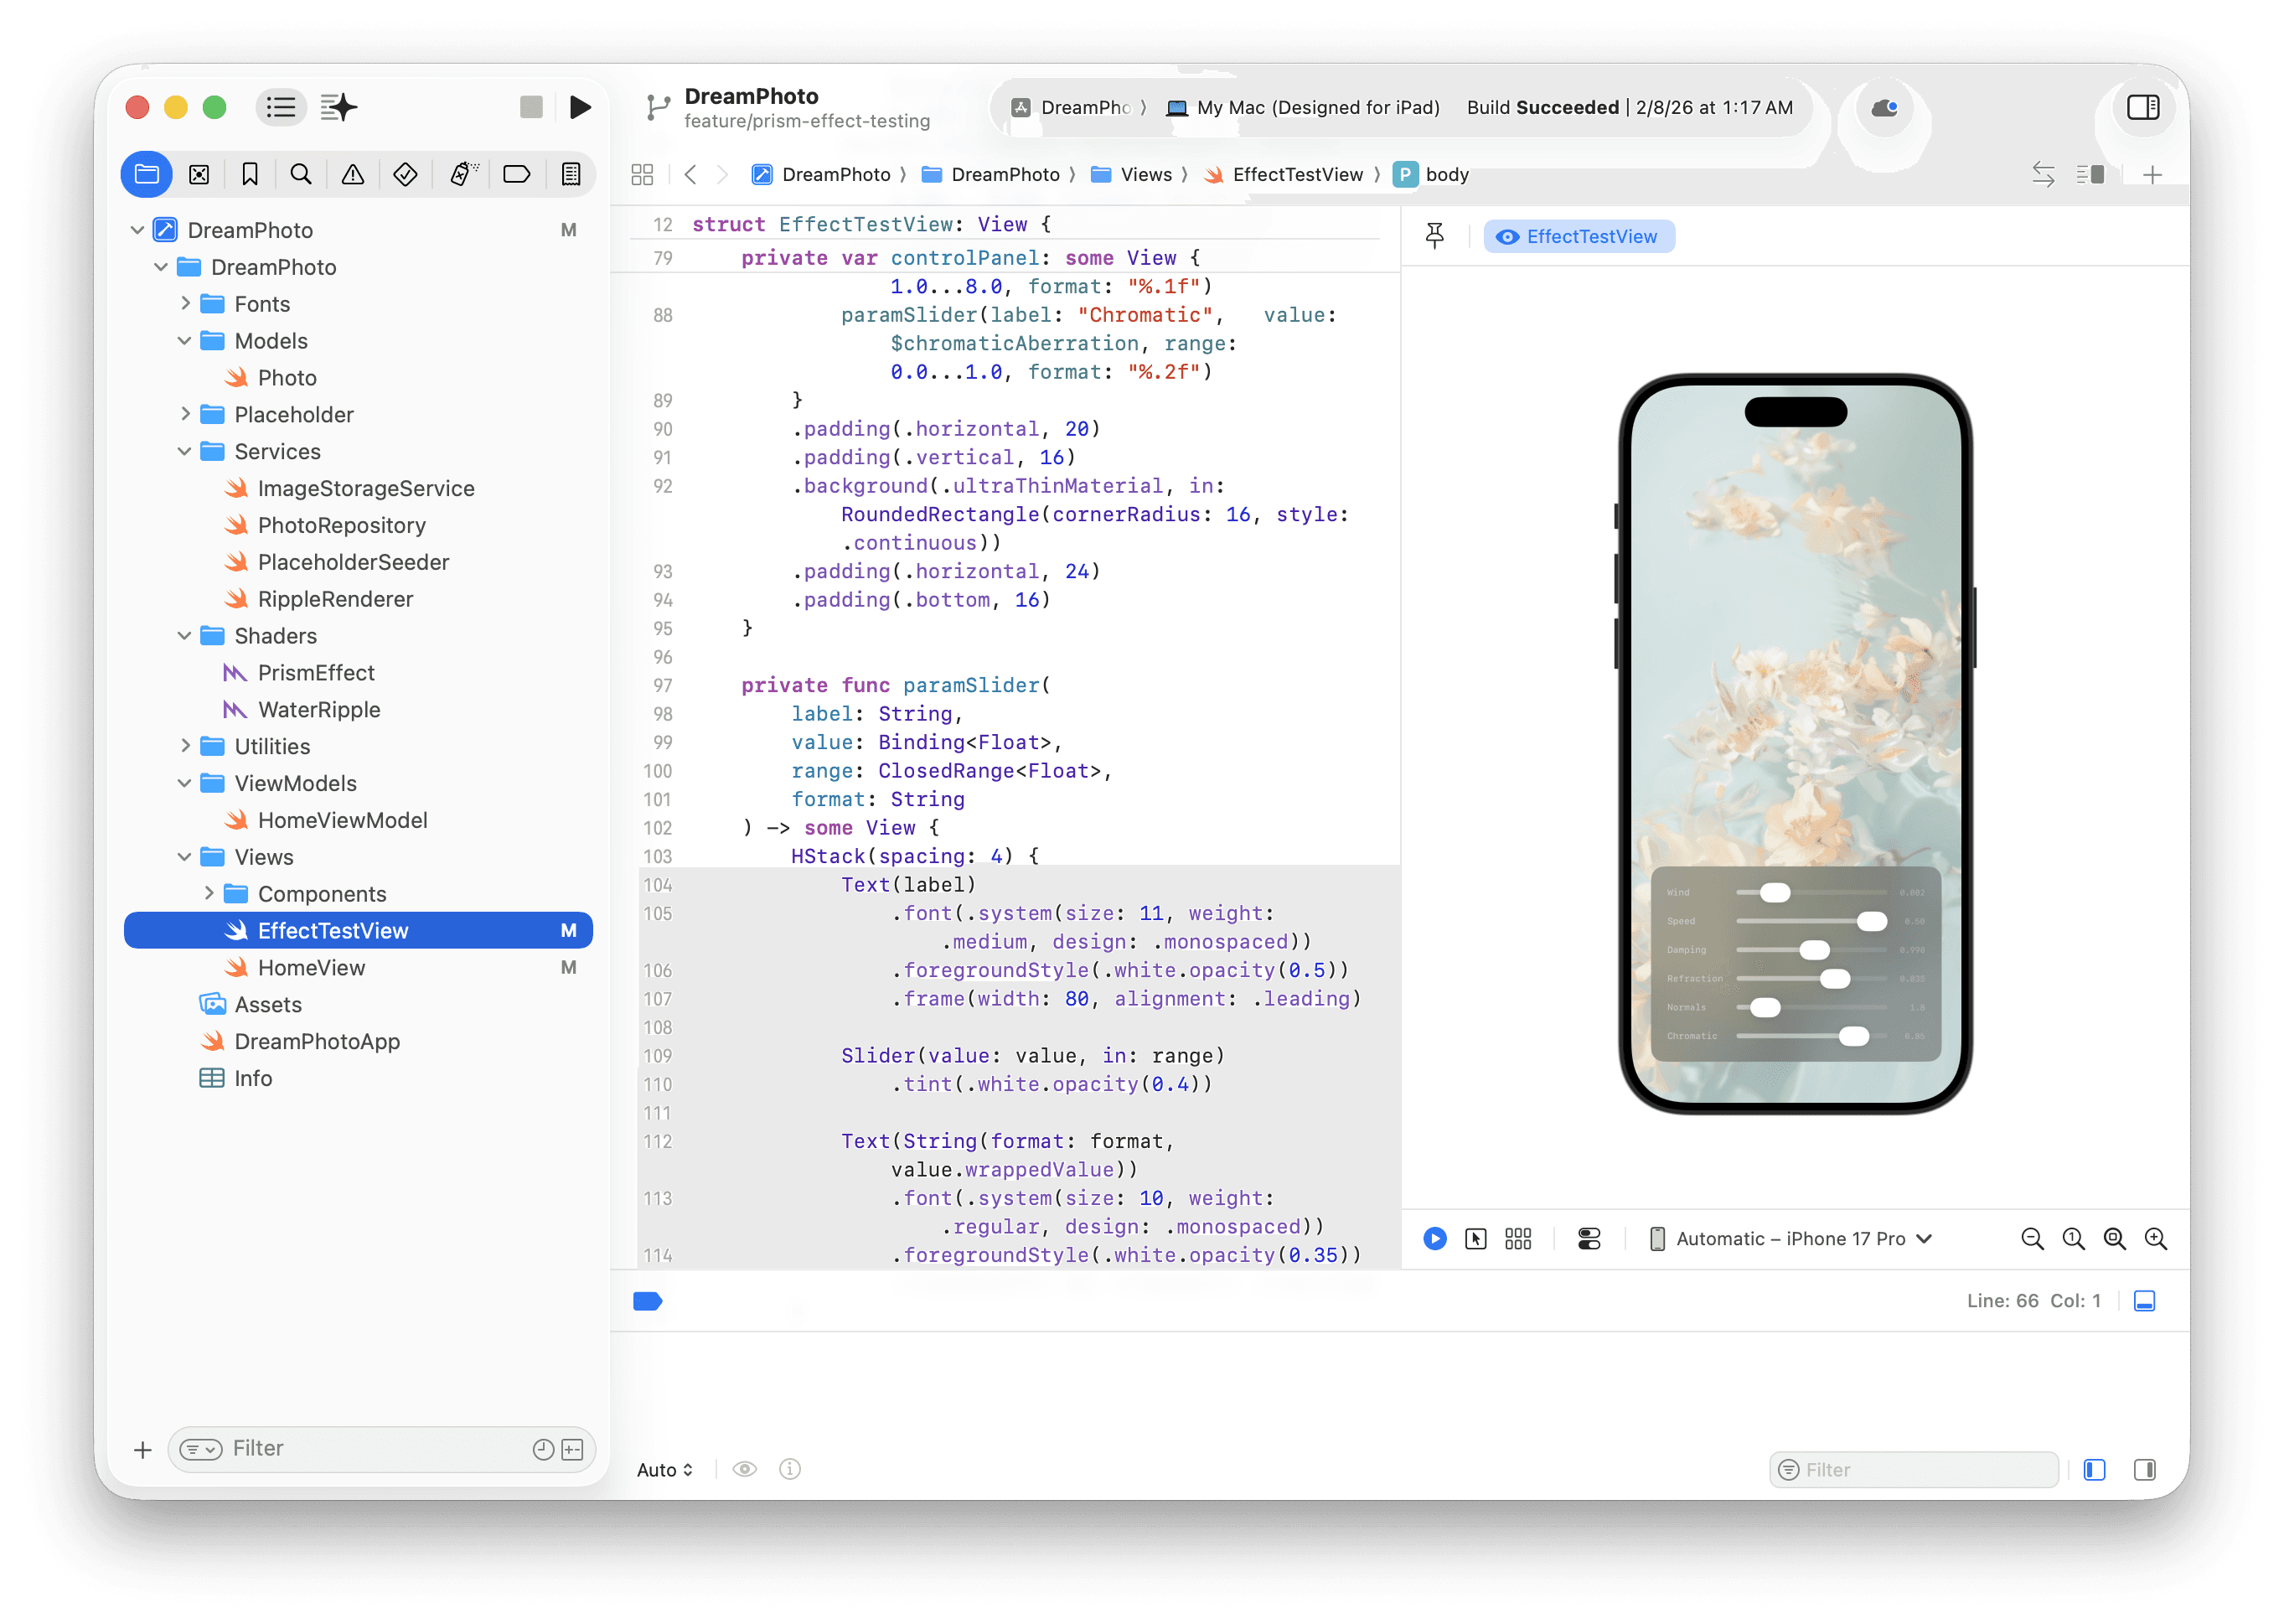Screen dimensions: 2284x1624
Task: Collapse the Services folder
Action: (185, 452)
